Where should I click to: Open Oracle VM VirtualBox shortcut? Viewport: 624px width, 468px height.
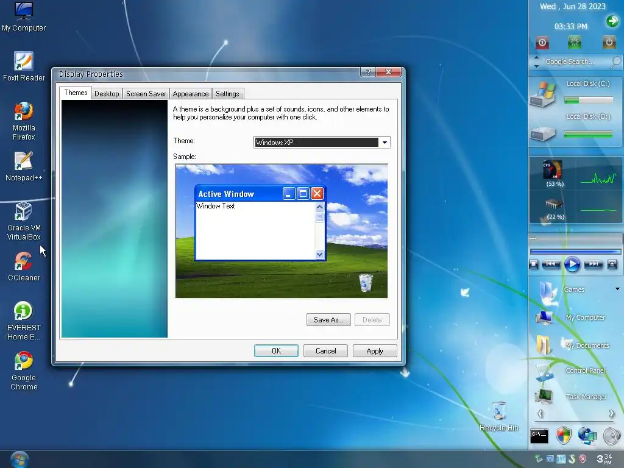[24, 221]
